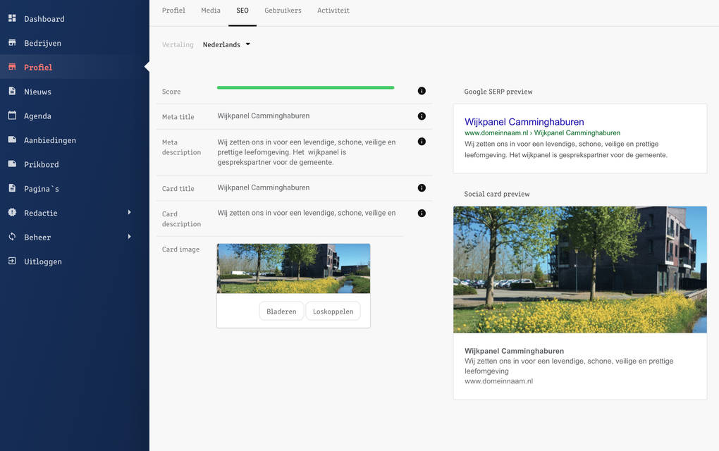Click the green SEO score bar
This screenshot has width=719, height=451.
[x=305, y=87]
